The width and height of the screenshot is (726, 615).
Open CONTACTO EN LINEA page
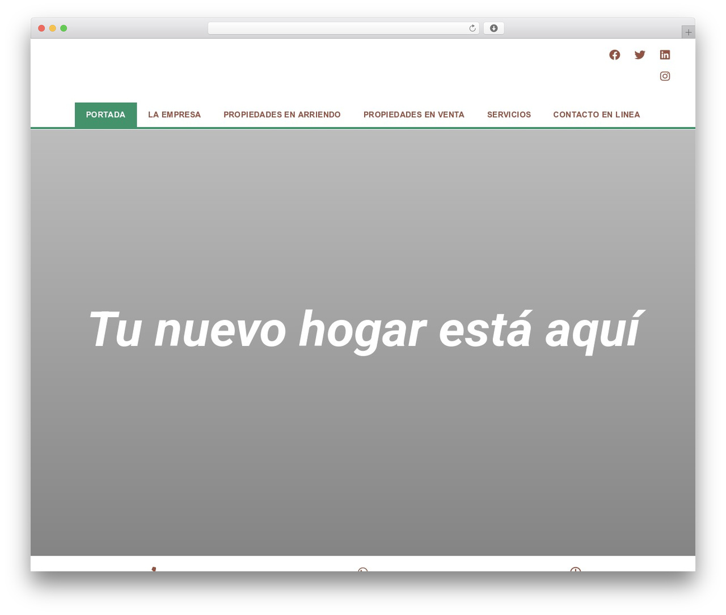point(596,115)
